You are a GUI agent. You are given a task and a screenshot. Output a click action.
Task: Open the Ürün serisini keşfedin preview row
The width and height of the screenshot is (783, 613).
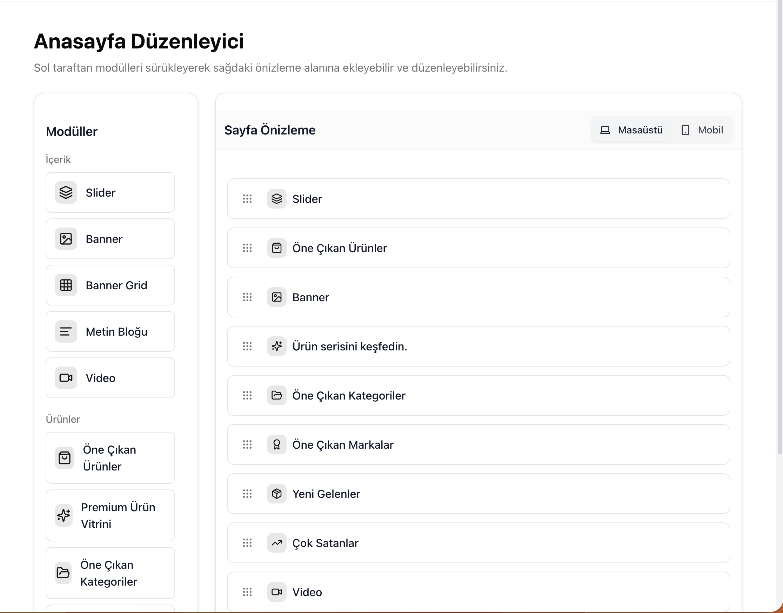click(x=478, y=346)
